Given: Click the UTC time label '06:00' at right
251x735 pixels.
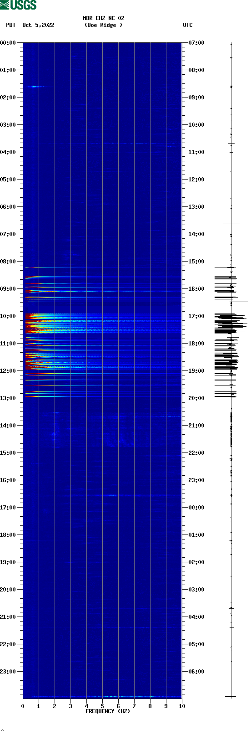Looking at the screenshot, I should [196, 672].
